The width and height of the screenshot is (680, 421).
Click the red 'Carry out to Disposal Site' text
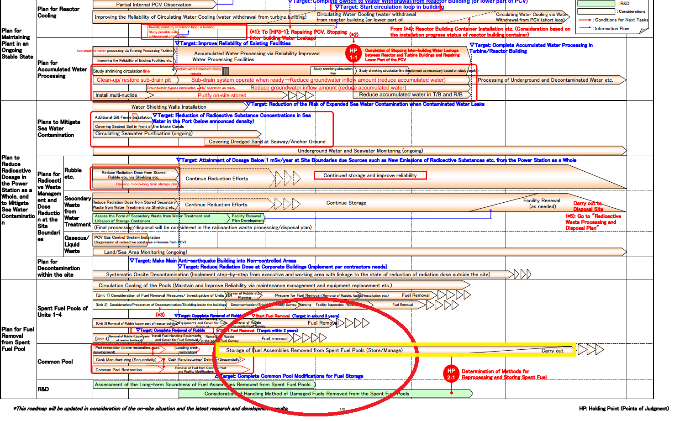(x=588, y=206)
